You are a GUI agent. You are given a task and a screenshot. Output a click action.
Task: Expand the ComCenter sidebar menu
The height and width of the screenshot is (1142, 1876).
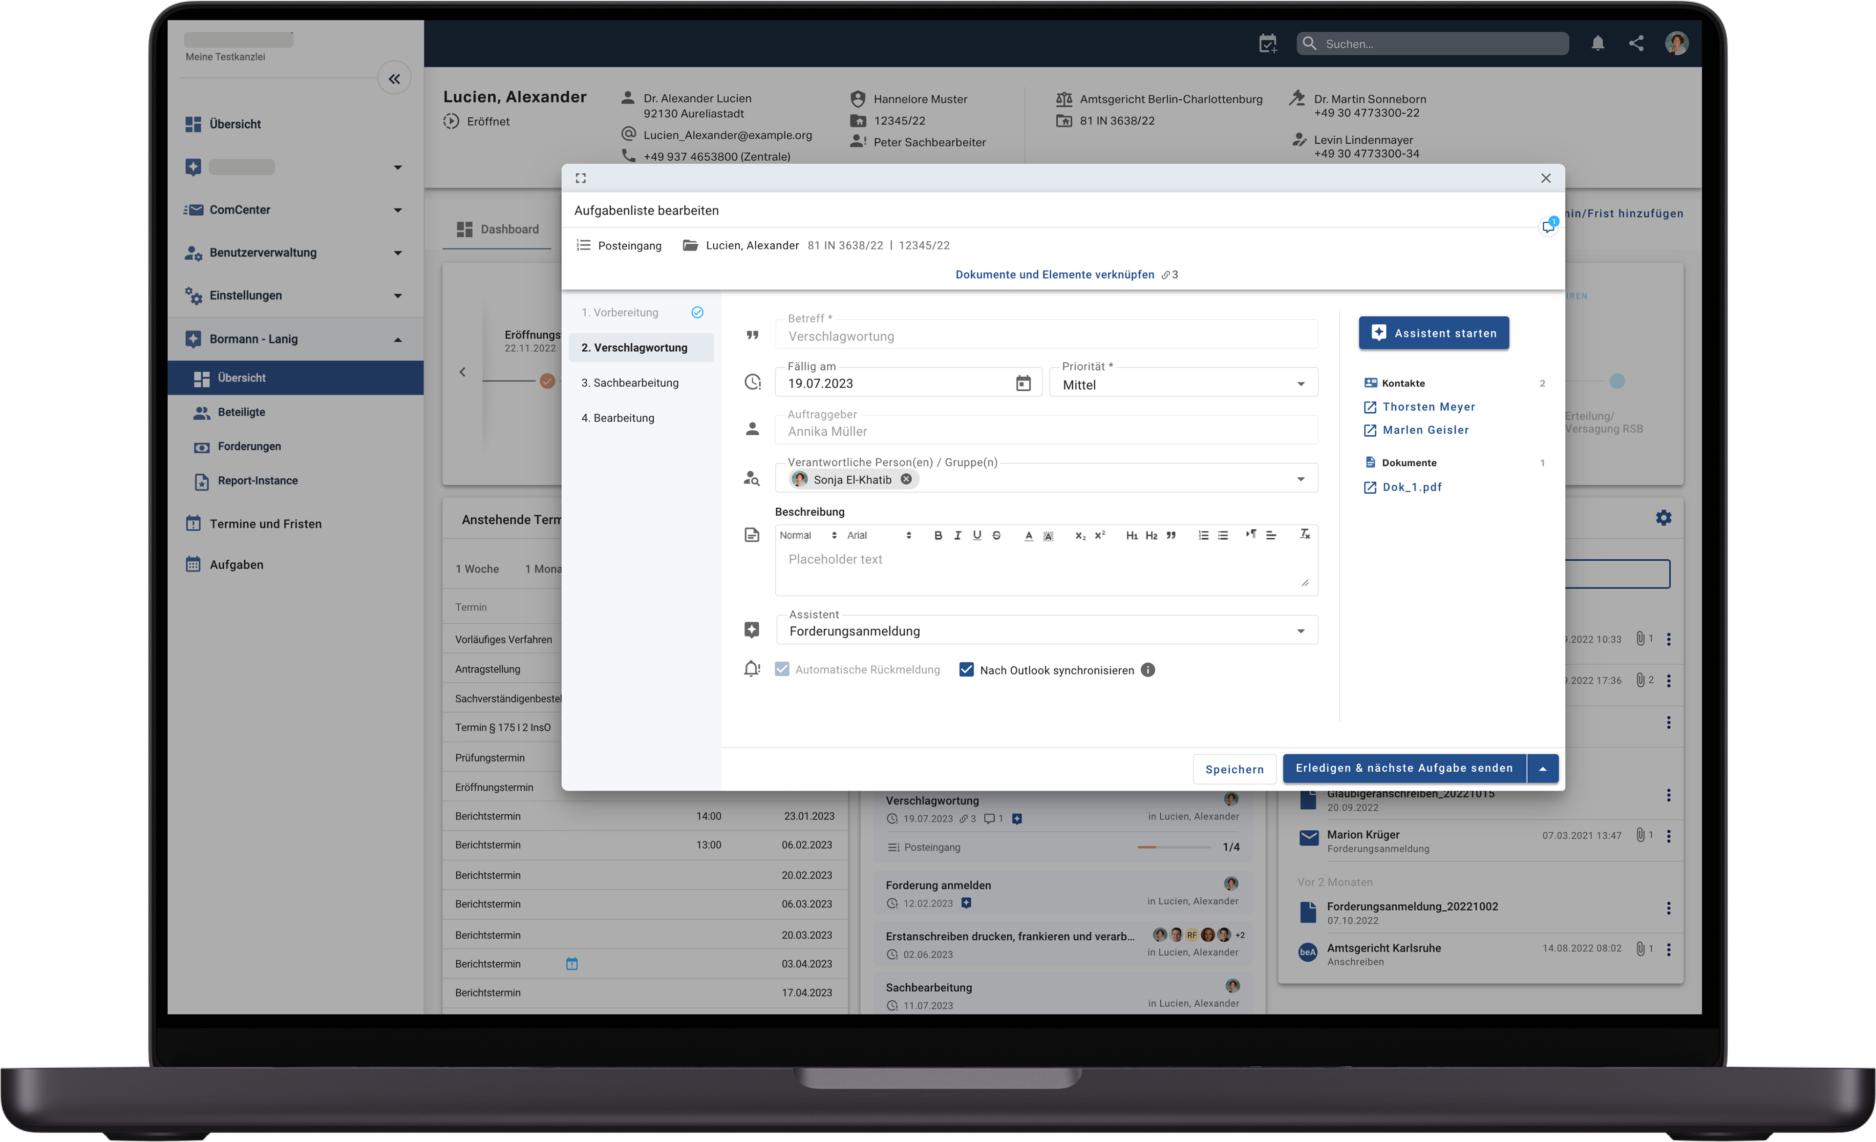click(x=397, y=210)
